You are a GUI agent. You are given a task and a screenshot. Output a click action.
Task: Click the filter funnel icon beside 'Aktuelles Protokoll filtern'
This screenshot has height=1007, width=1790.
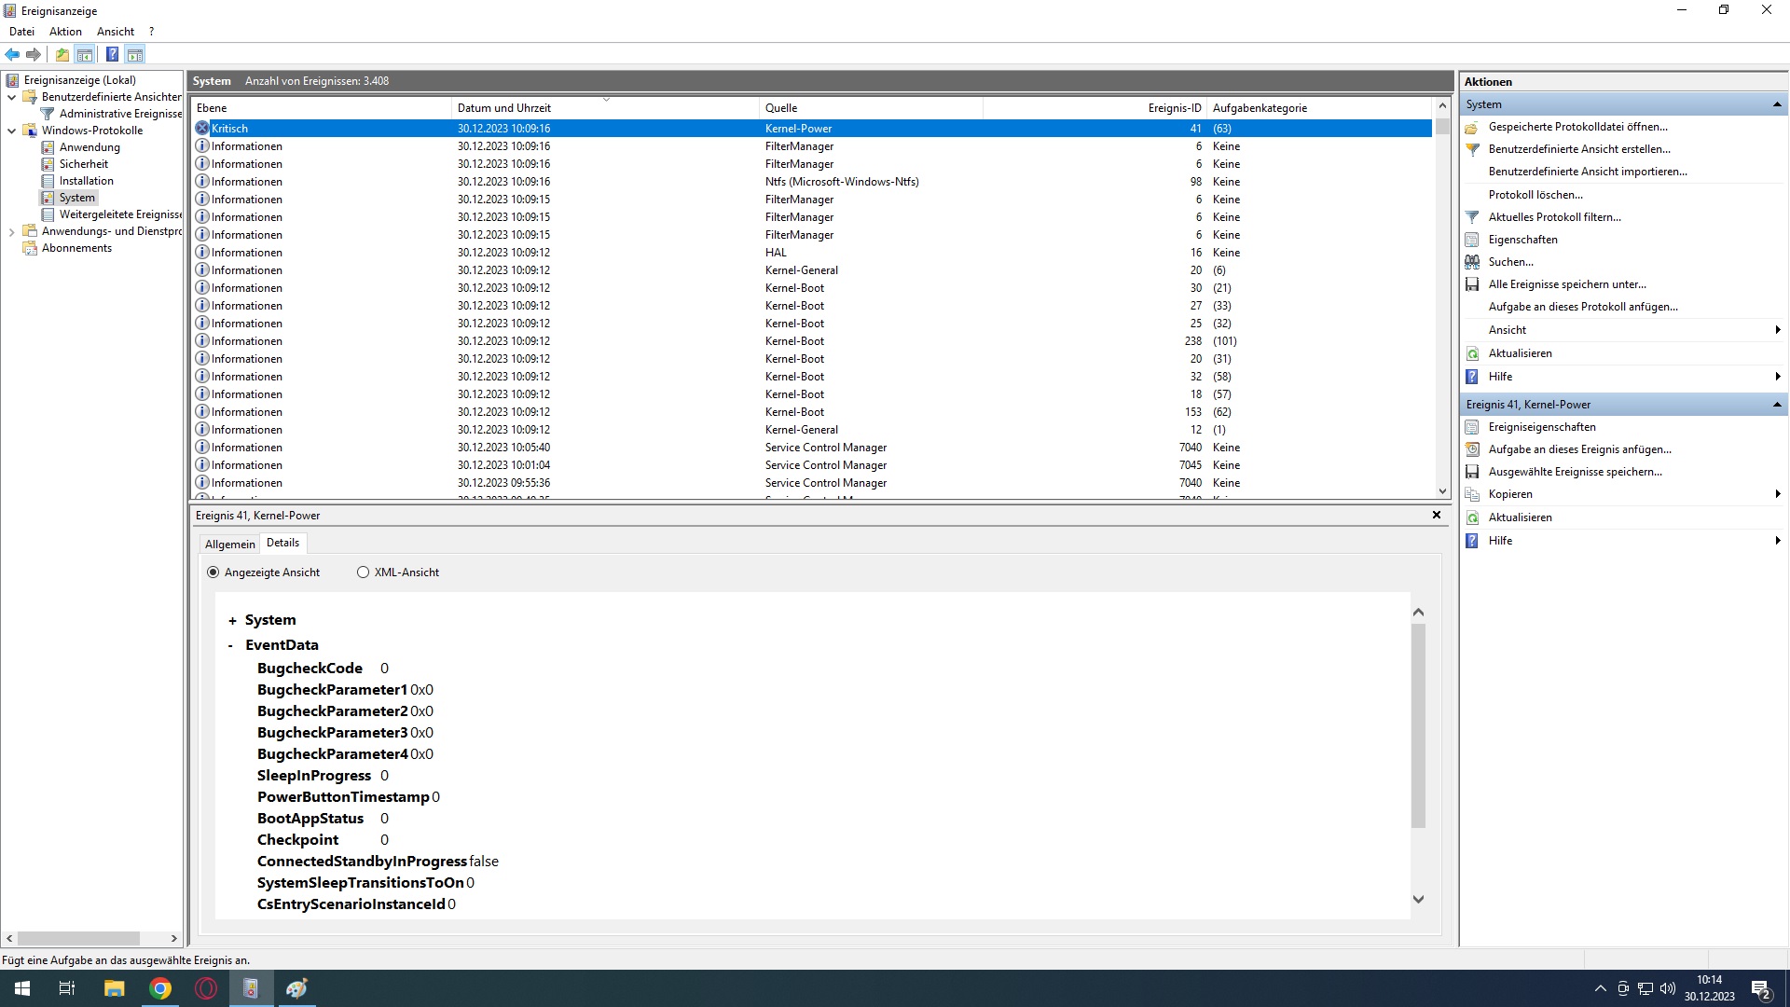1472,217
